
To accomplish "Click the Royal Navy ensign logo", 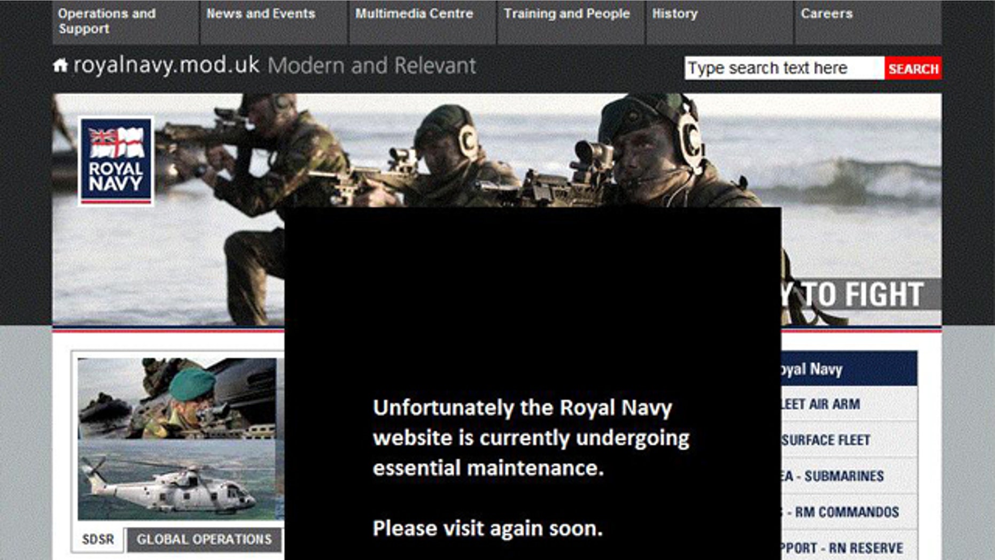I will point(116,161).
